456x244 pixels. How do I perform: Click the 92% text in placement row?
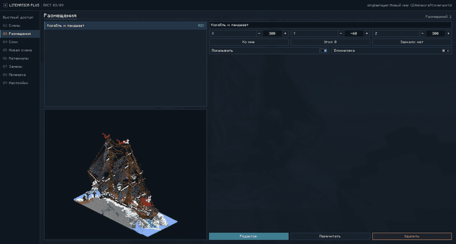coord(201,26)
